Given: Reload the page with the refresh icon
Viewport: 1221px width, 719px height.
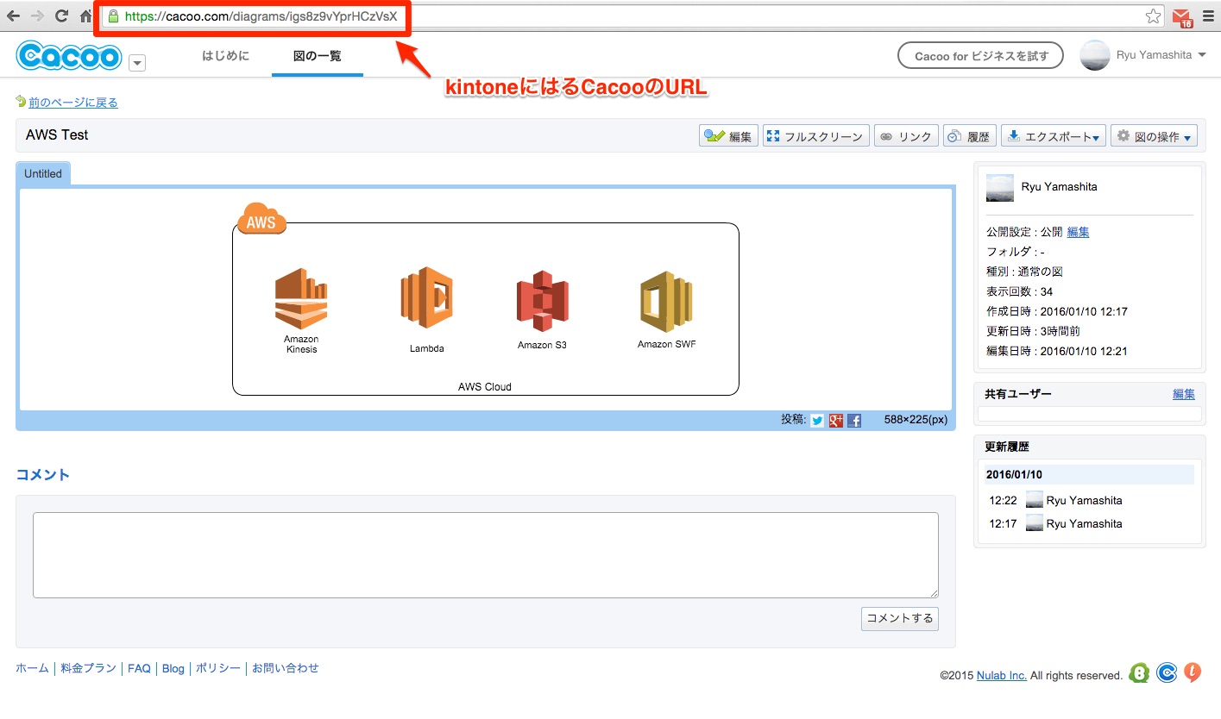Looking at the screenshot, I should click(x=61, y=16).
